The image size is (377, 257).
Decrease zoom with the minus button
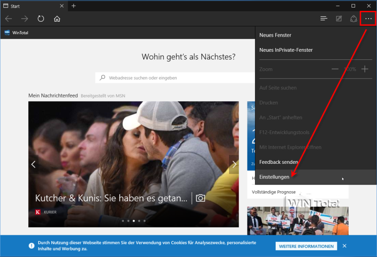[335, 69]
